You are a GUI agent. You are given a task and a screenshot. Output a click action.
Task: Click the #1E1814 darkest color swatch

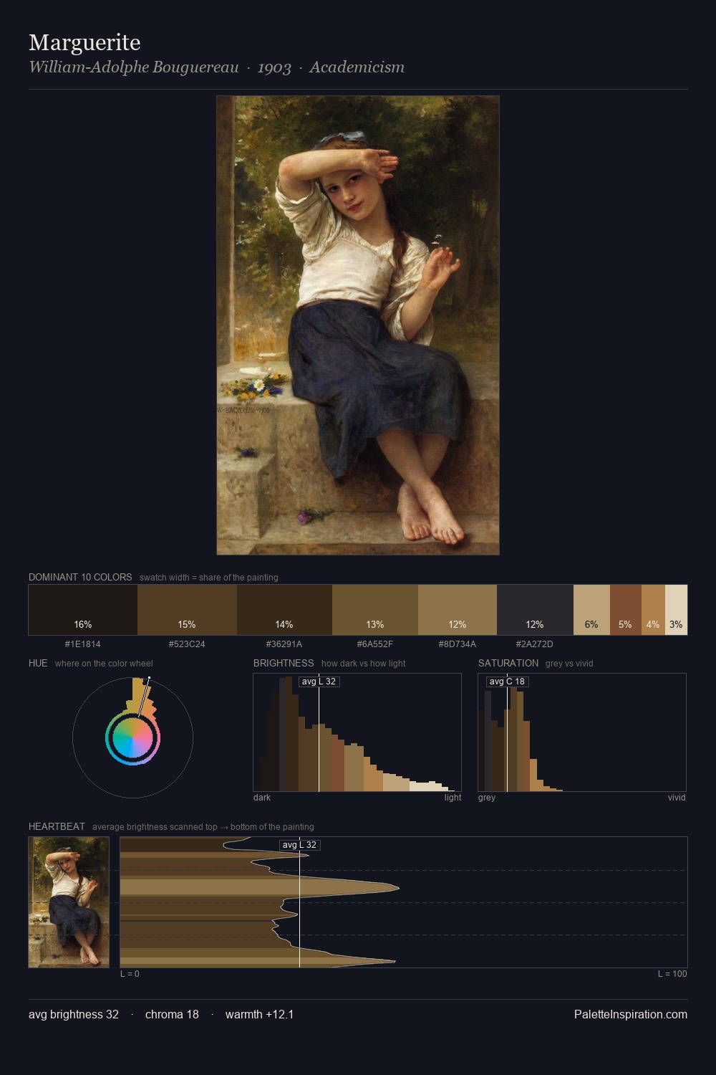(x=83, y=610)
